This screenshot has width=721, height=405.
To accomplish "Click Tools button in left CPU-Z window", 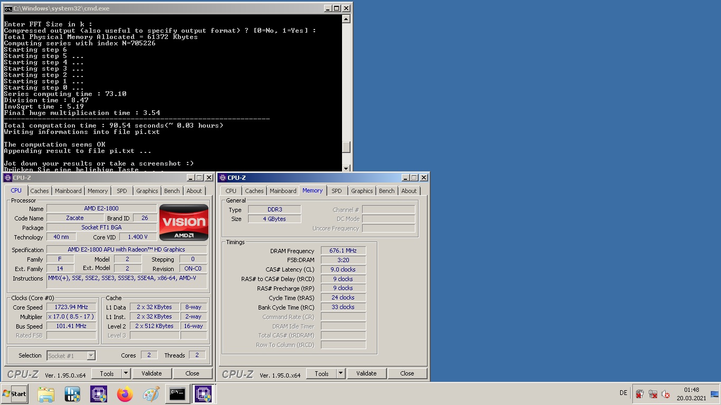I will point(107,373).
